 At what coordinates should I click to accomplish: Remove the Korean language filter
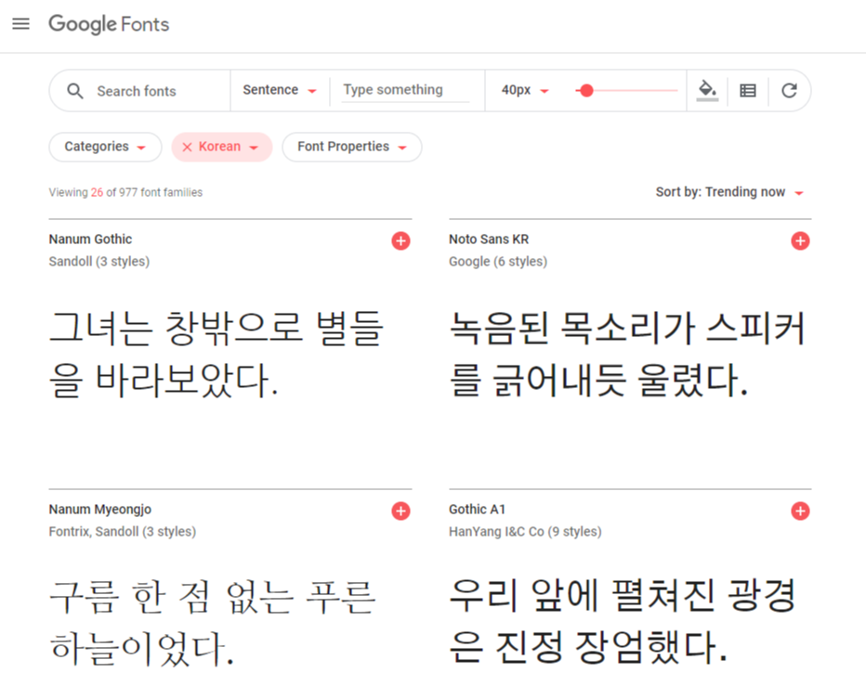pyautogui.click(x=187, y=147)
